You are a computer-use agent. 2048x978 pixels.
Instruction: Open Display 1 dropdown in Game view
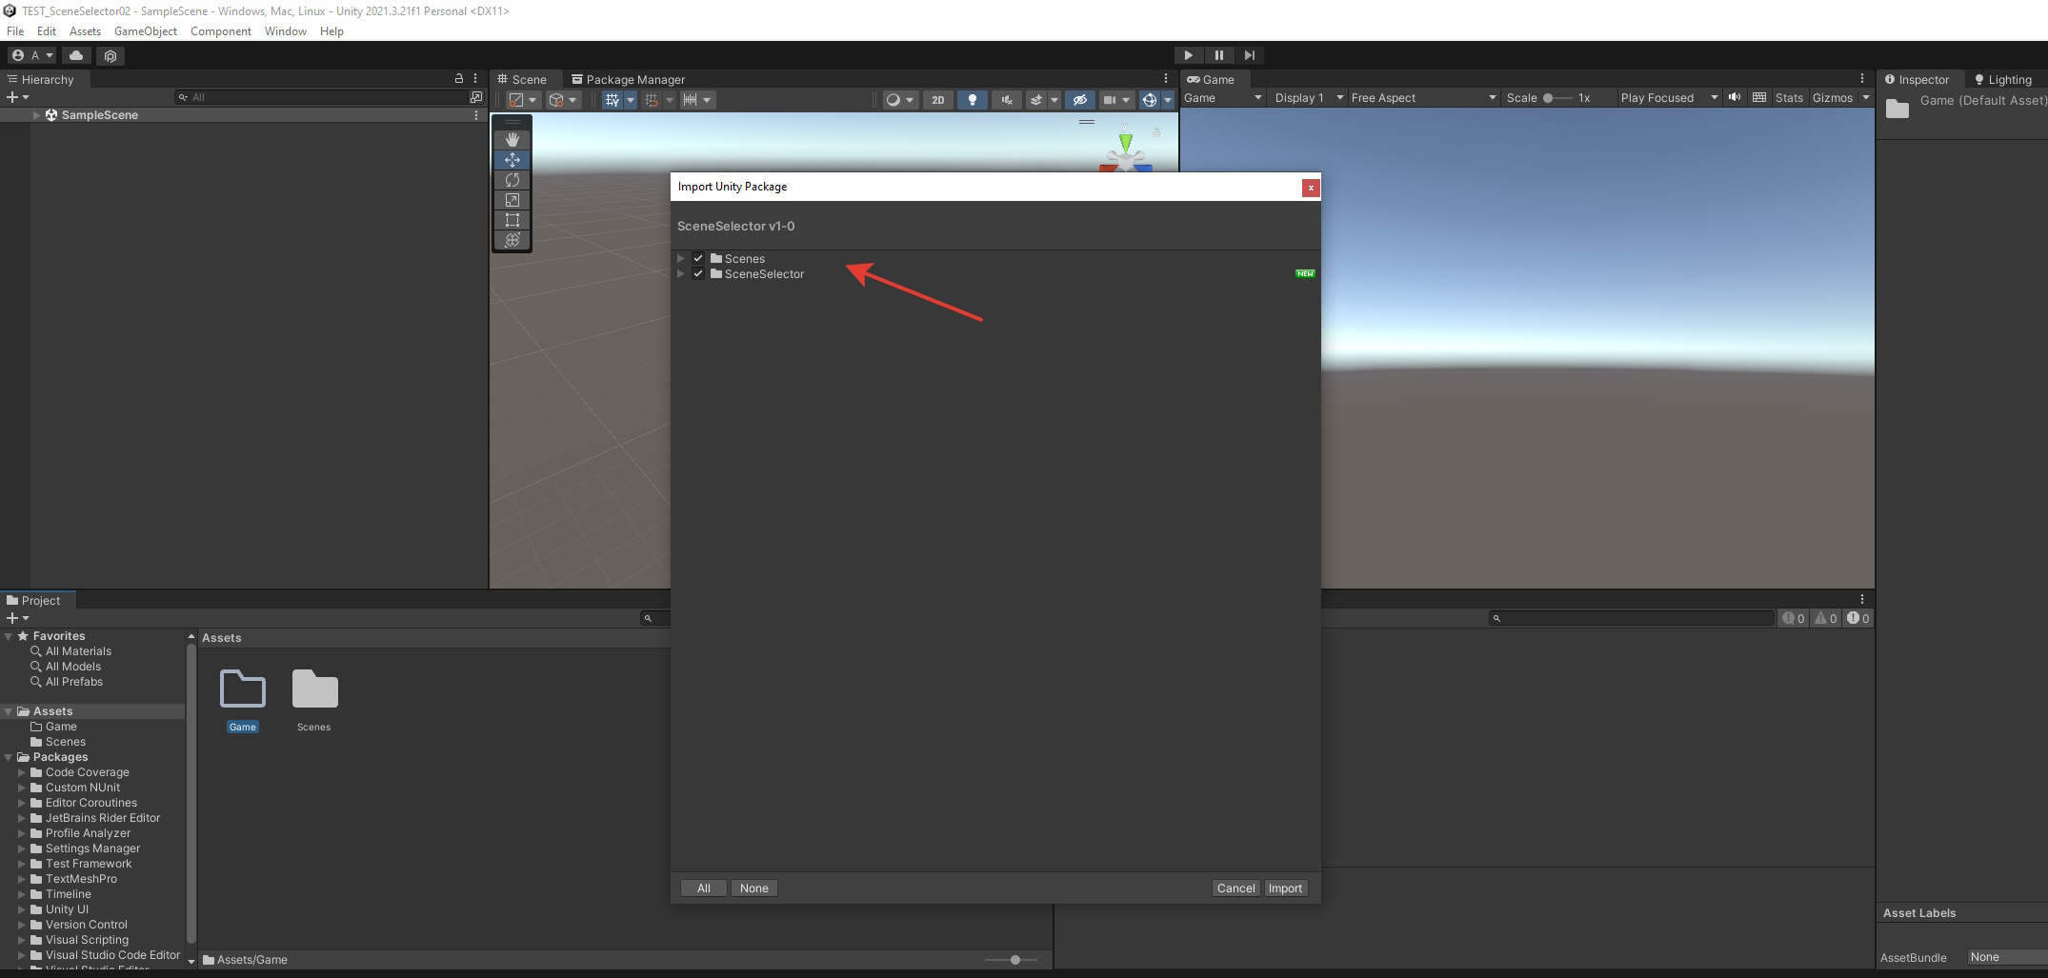pos(1309,98)
